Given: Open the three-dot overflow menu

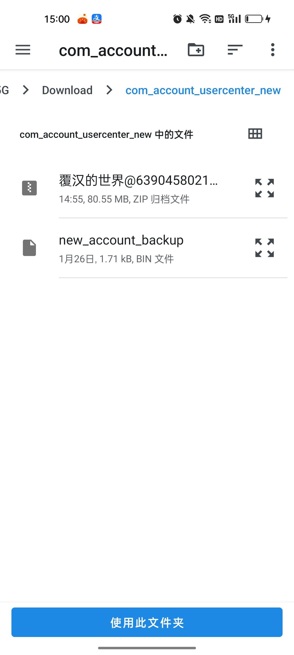Looking at the screenshot, I should (272, 50).
